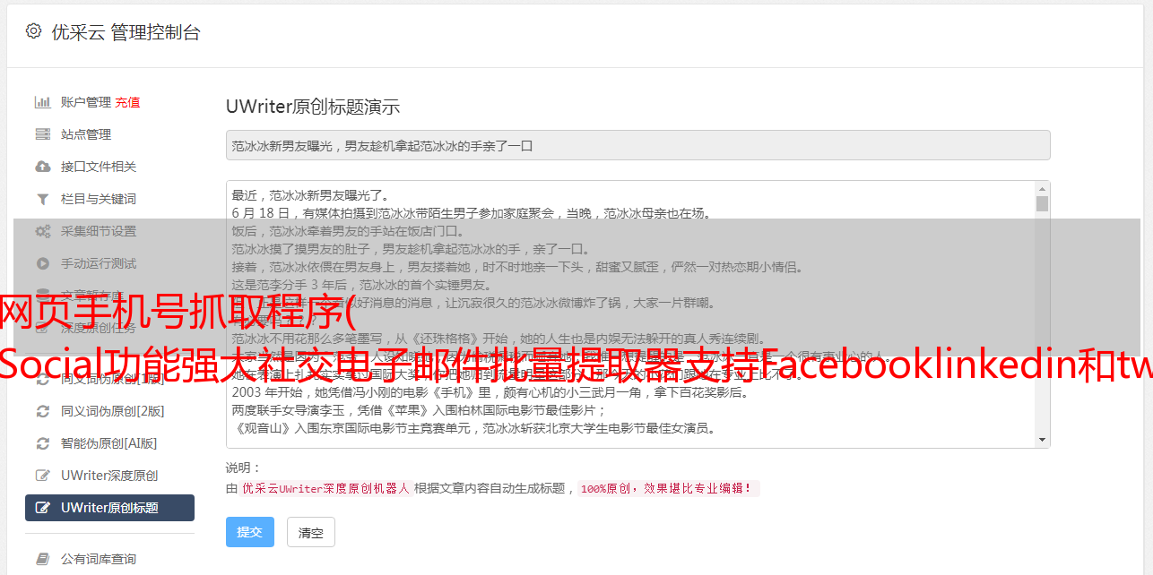
Task: Click the edit icon in highlighted UWriter原创标题 item
Action: pos(42,508)
